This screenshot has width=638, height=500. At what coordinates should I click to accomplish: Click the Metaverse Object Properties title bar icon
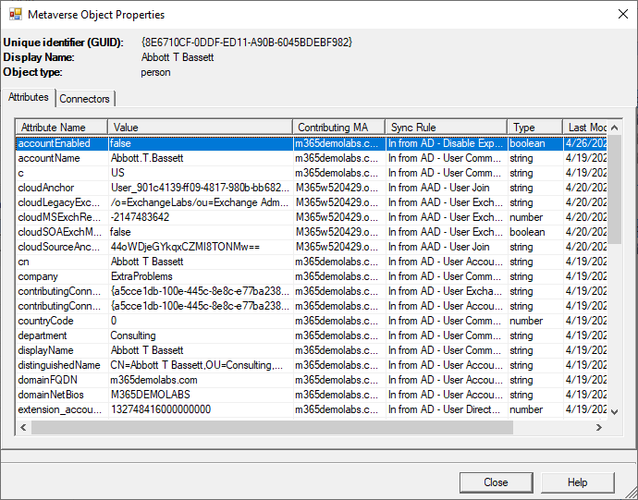pyautogui.click(x=15, y=14)
